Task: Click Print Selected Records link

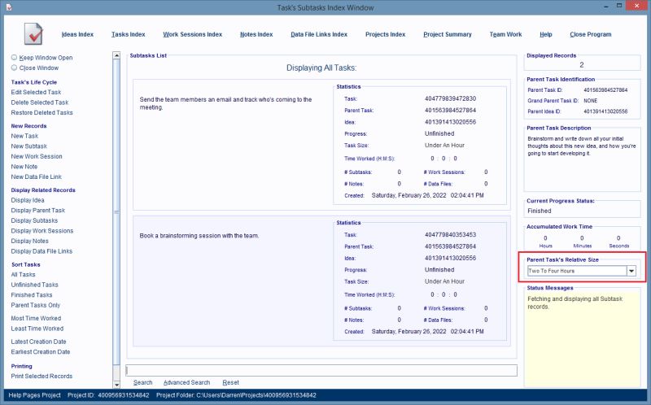Action: coord(42,376)
